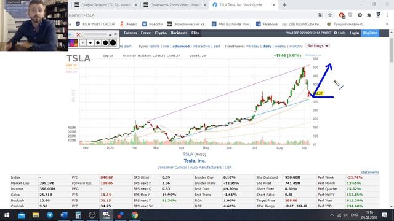Open the chart Settings dropdown
Screen dimensions: 394x221
[318, 46]
